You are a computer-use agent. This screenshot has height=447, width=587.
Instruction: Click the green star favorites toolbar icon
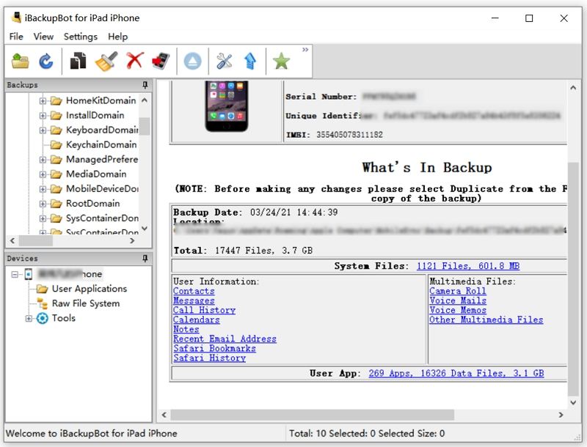281,61
